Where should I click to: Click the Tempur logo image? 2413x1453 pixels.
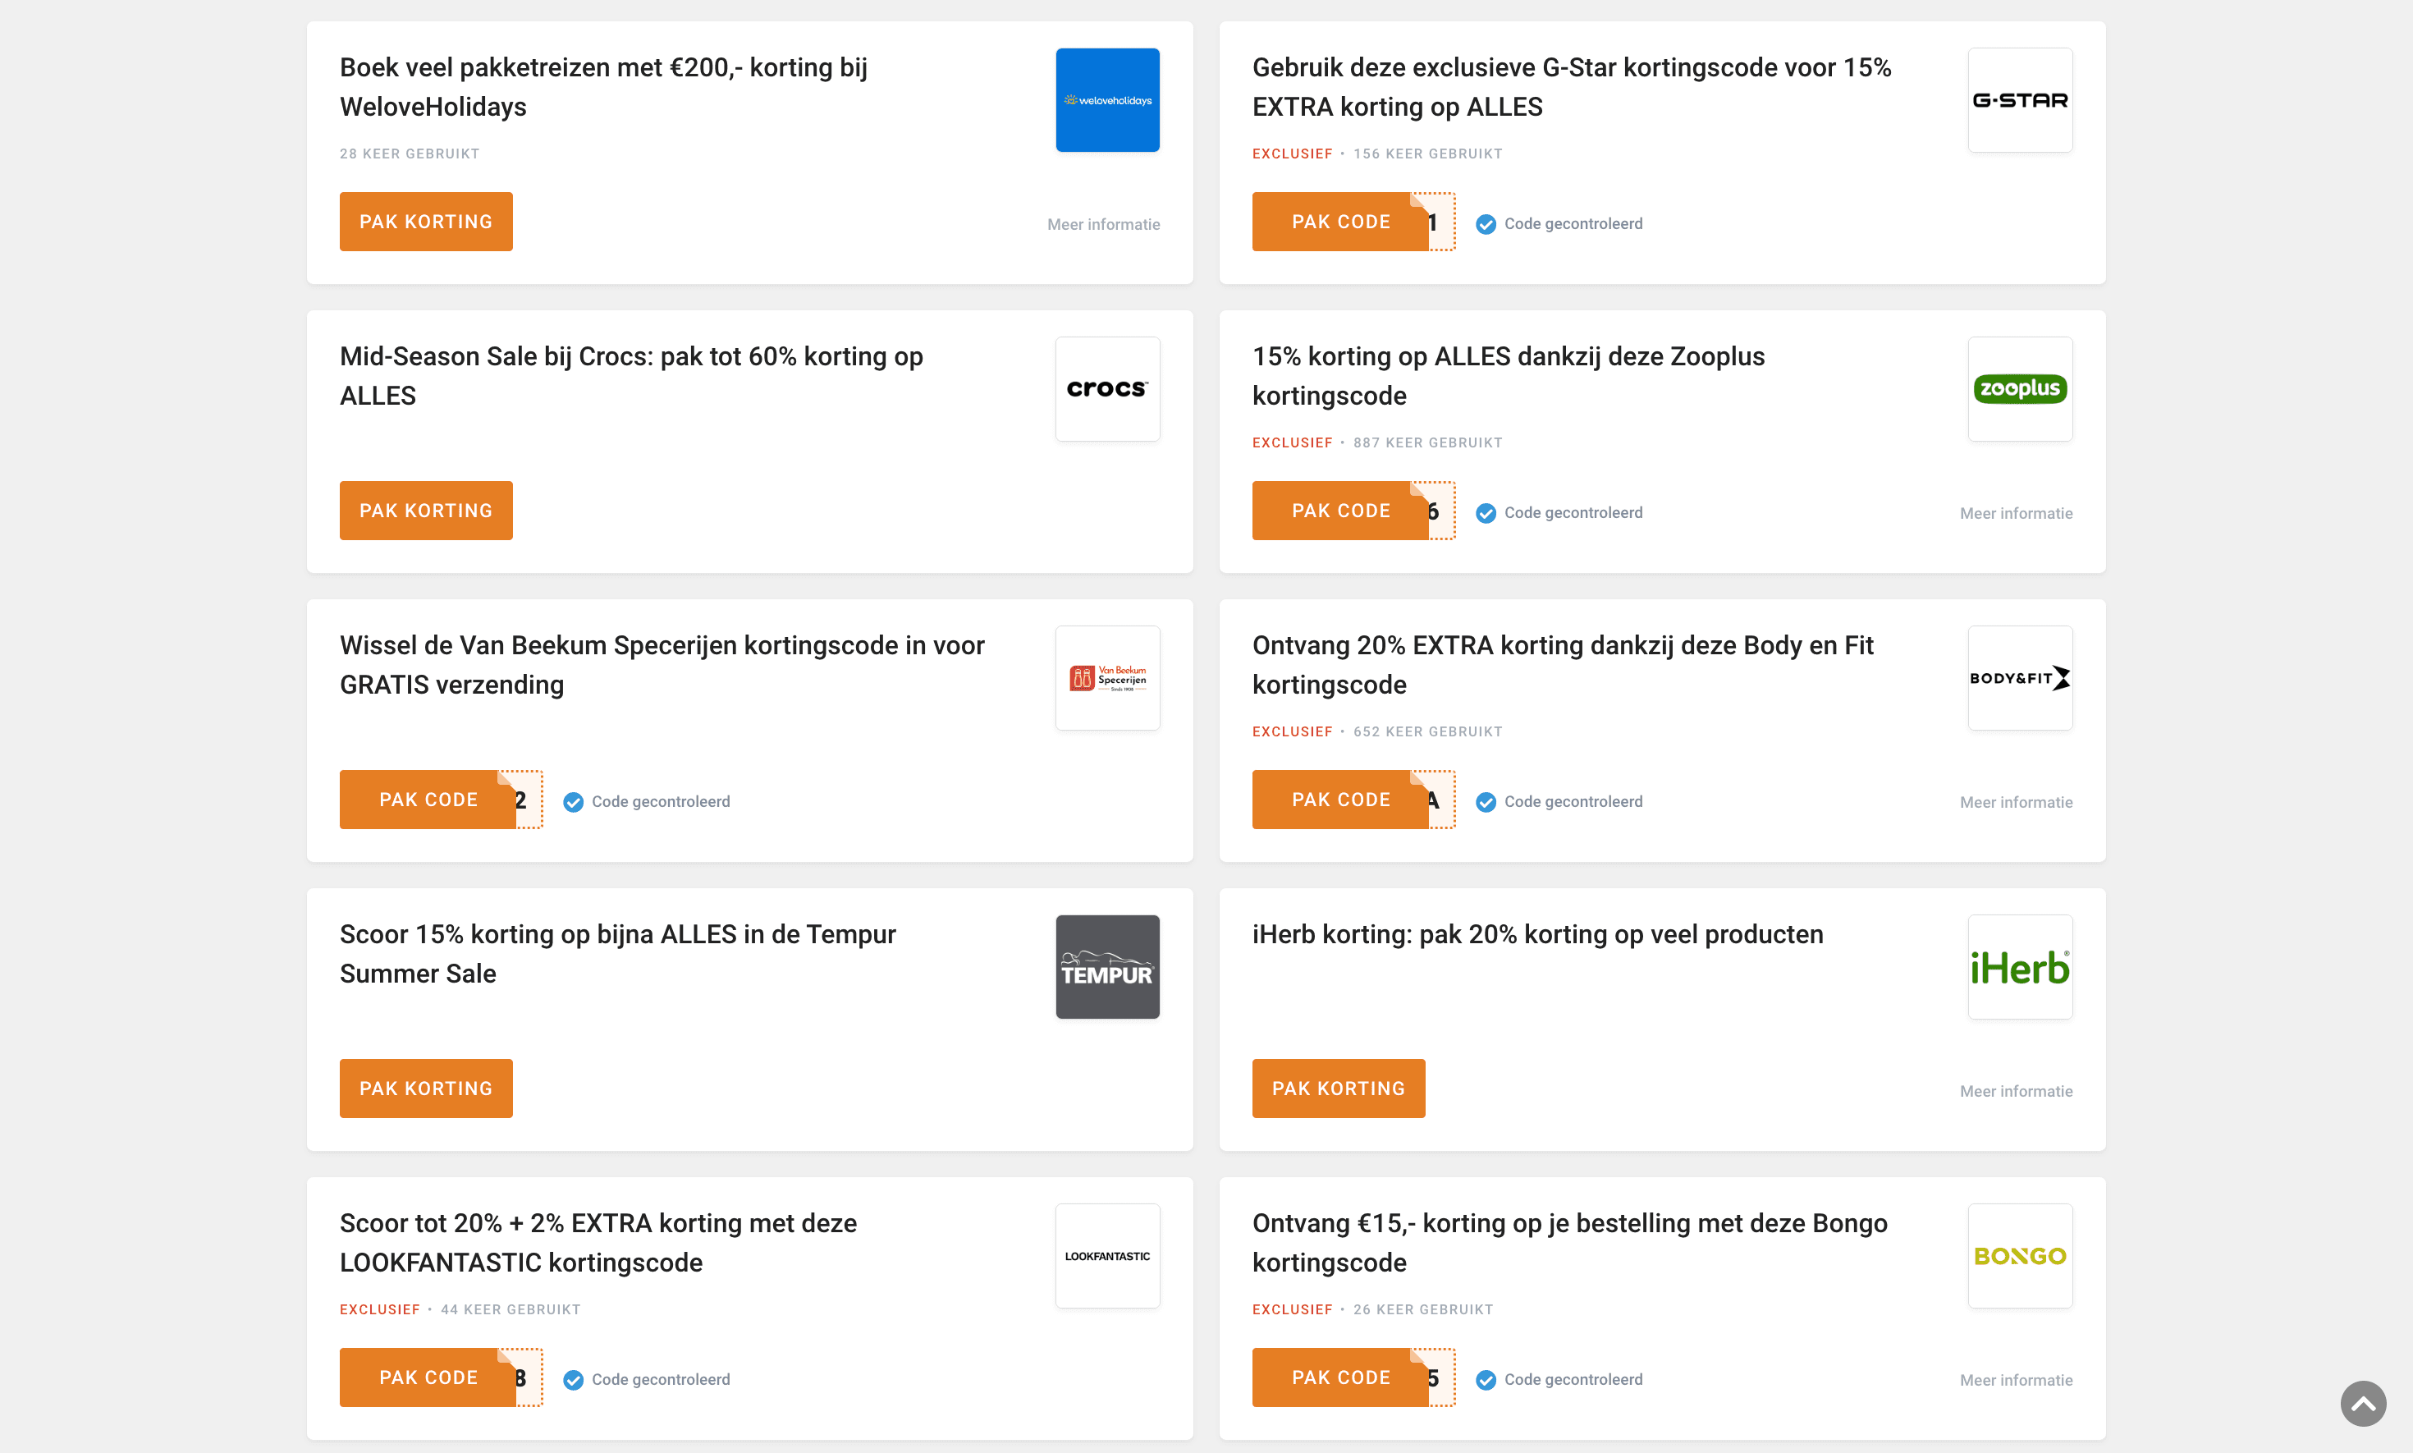(x=1106, y=966)
